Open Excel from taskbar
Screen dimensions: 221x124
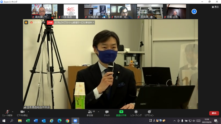tap(28, 121)
